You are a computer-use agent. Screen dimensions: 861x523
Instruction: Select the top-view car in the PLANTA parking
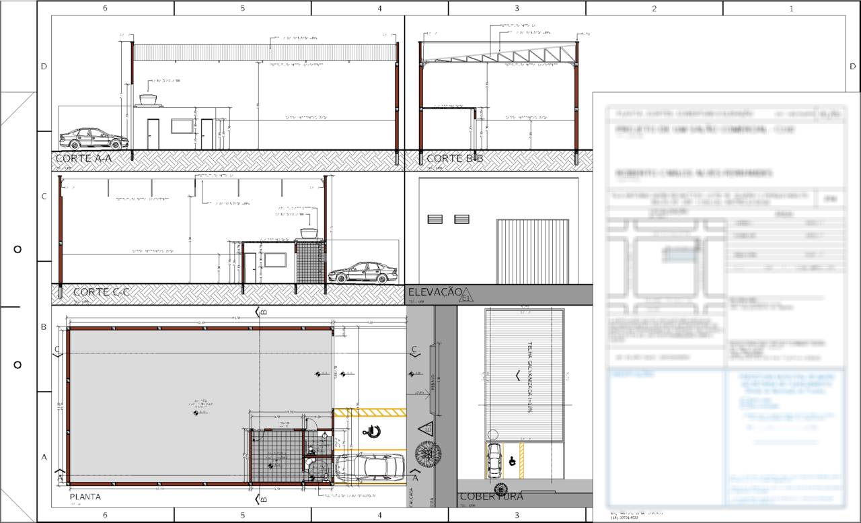tap(371, 466)
